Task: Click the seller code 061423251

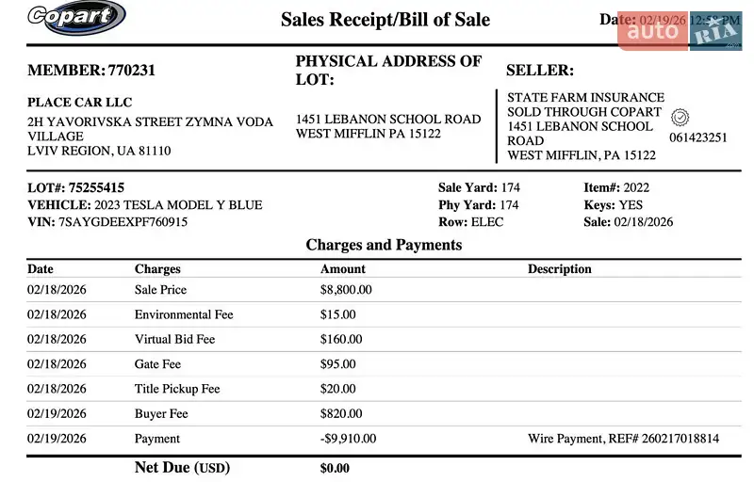Action: tap(697, 137)
